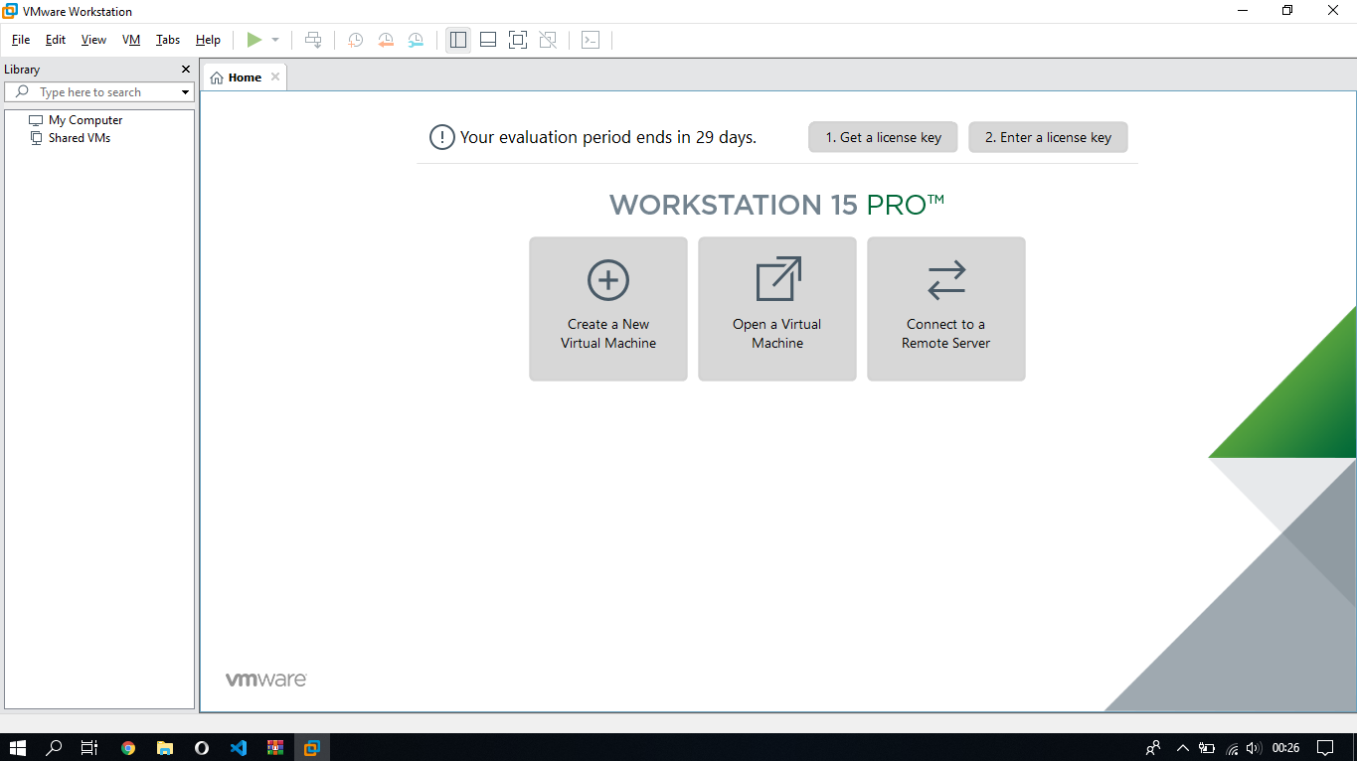
Task: Click Enter a license key button
Action: [1048, 137]
